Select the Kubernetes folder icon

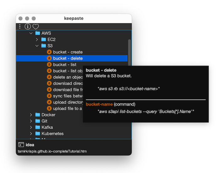click(x=38, y=133)
